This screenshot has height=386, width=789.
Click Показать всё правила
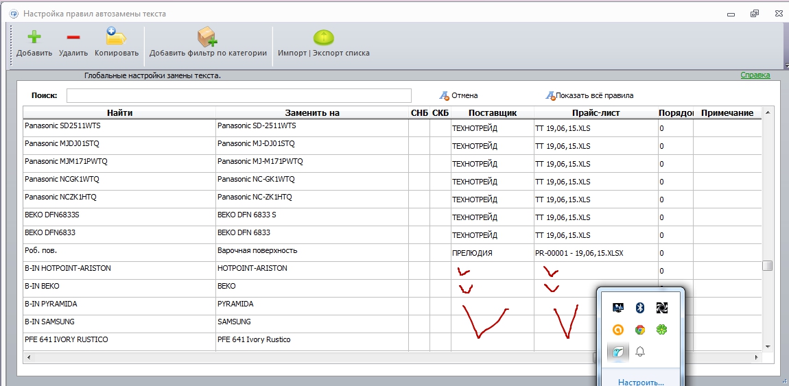[594, 95]
